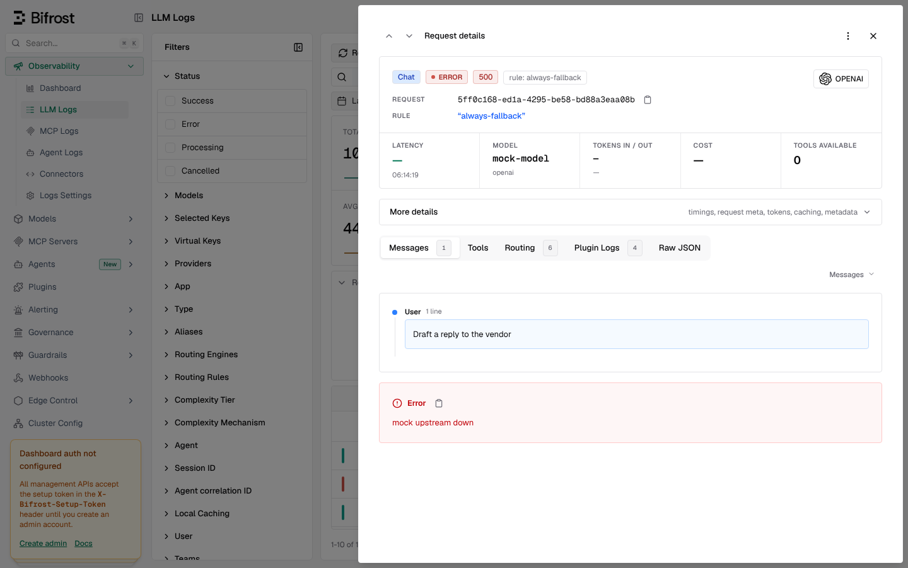Screen dimensions: 908x568
Task: Click the Create admin link
Action: coord(43,543)
